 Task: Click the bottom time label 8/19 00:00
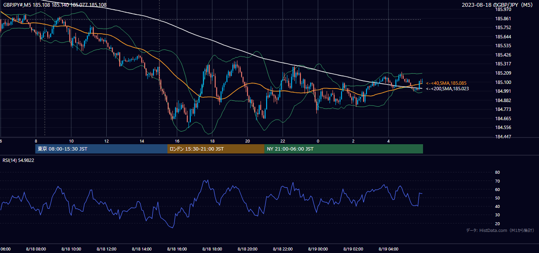[318, 249]
